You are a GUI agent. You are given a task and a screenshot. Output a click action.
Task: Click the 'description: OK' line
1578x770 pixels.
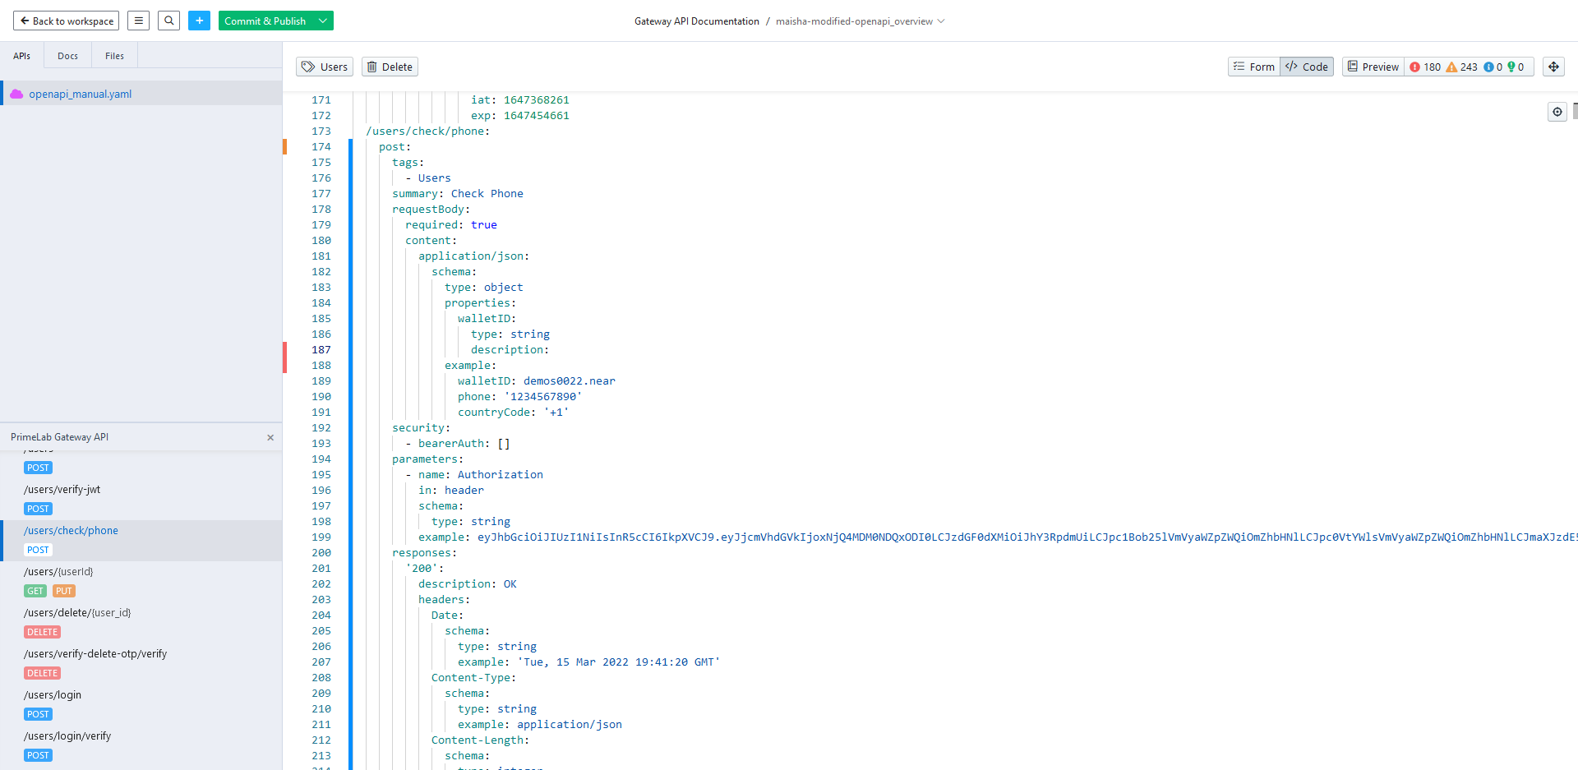468,584
